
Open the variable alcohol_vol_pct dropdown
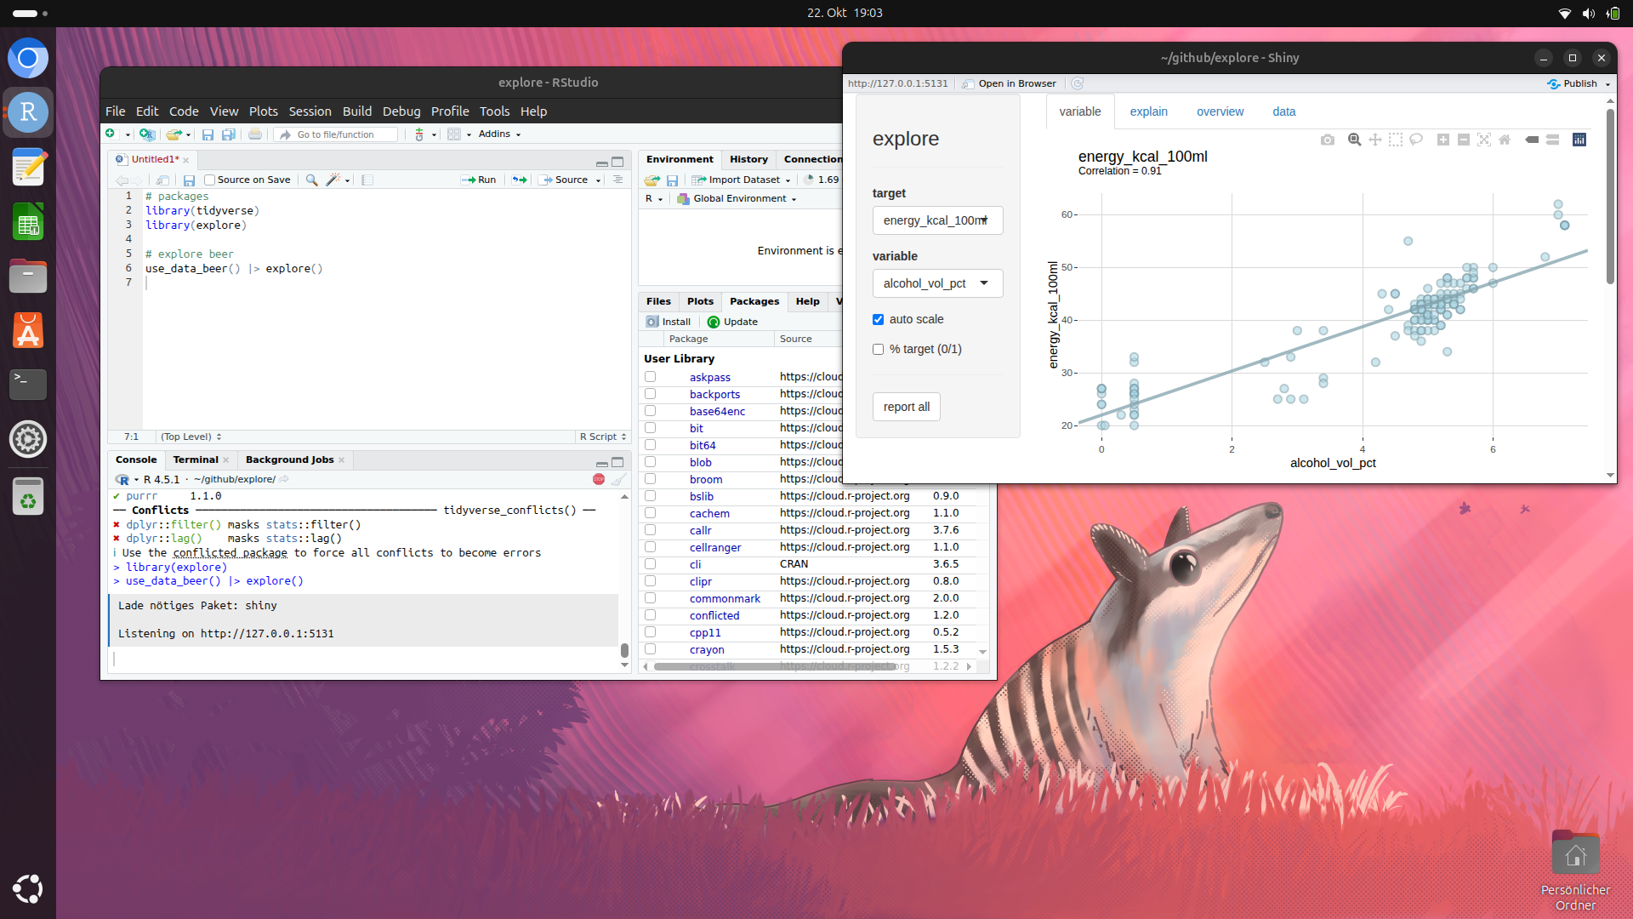937,283
